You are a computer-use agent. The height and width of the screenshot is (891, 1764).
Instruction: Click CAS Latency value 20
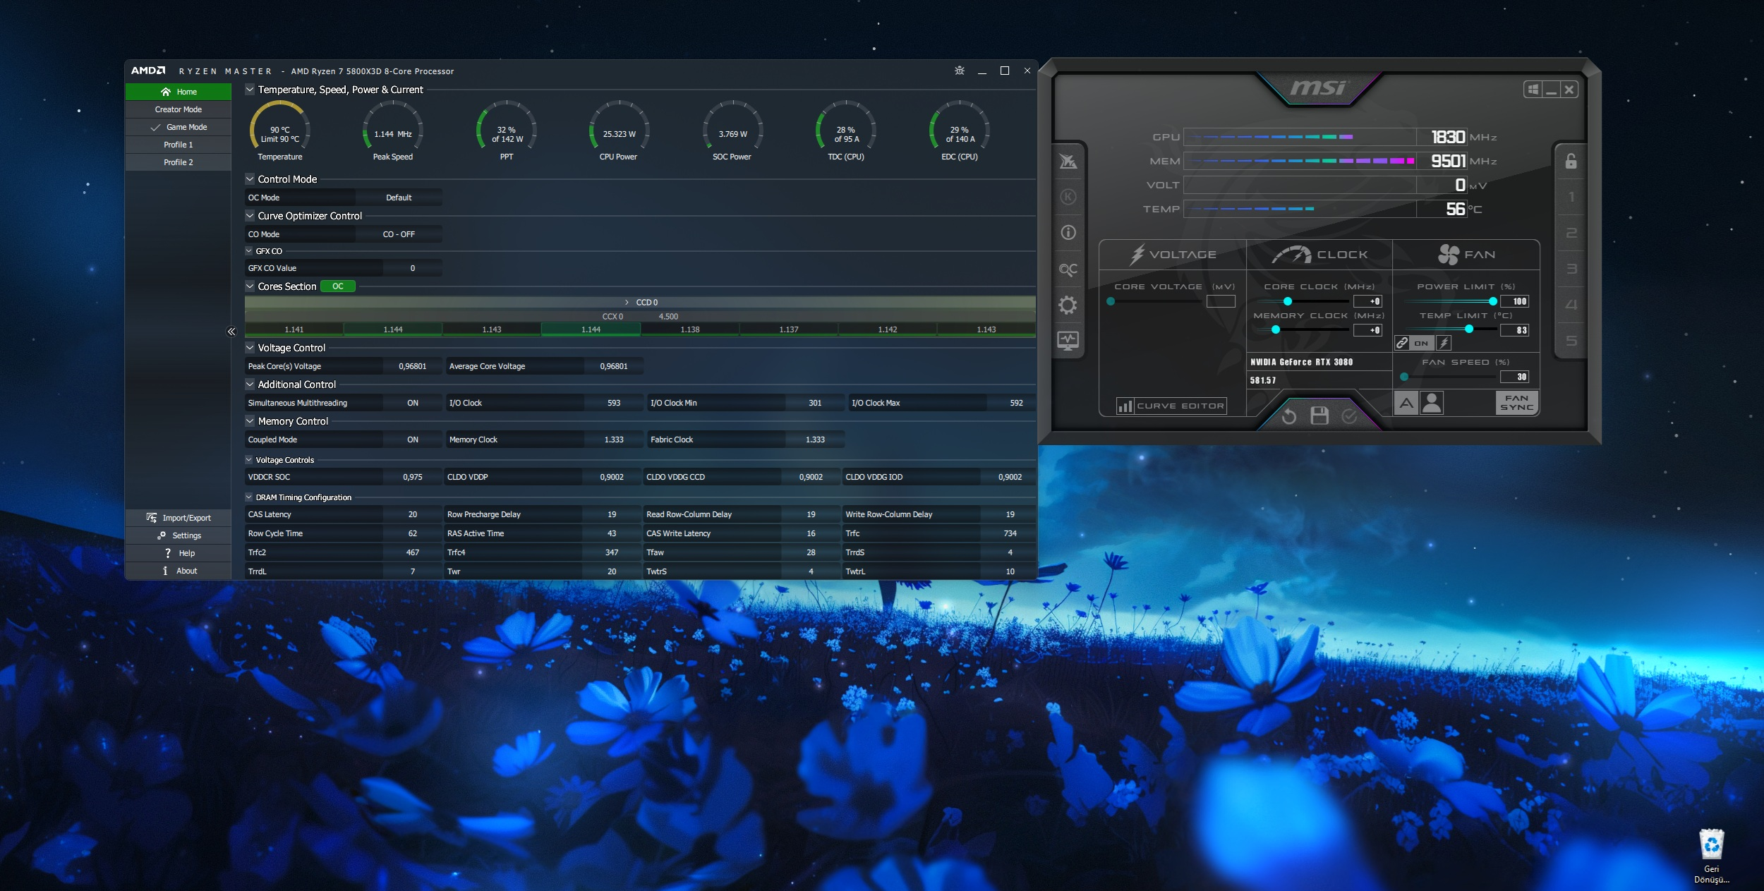pyautogui.click(x=413, y=514)
